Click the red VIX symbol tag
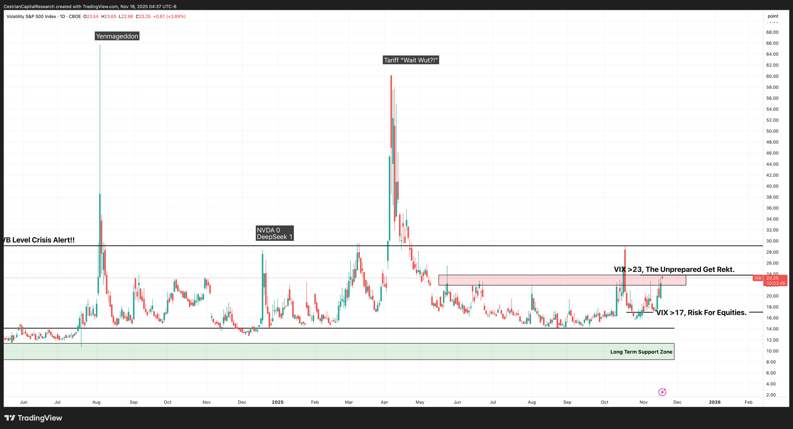The width and height of the screenshot is (793, 429). coord(758,278)
